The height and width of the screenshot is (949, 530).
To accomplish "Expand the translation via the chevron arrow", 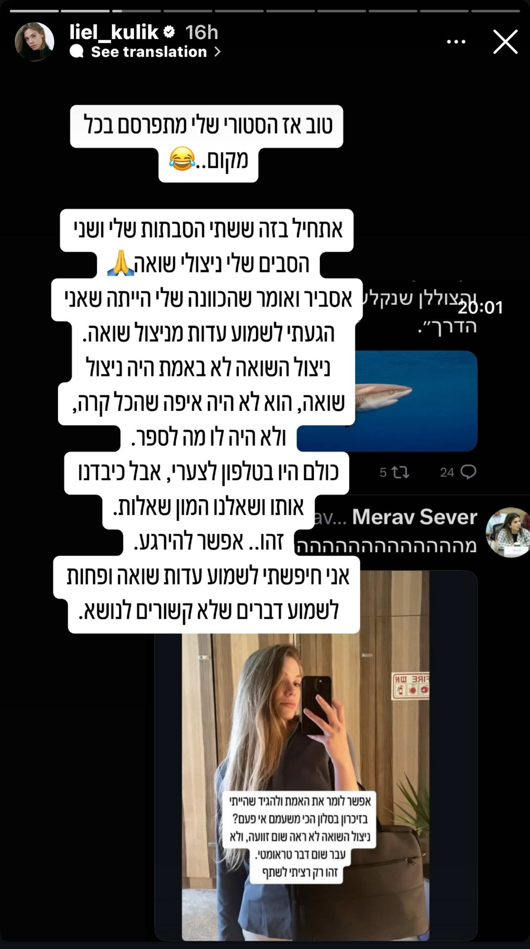I will tap(217, 52).
